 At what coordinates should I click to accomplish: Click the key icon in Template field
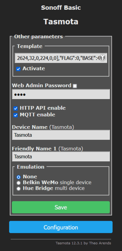[102, 58]
